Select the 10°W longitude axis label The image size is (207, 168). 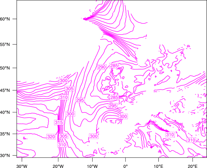coord(92,166)
